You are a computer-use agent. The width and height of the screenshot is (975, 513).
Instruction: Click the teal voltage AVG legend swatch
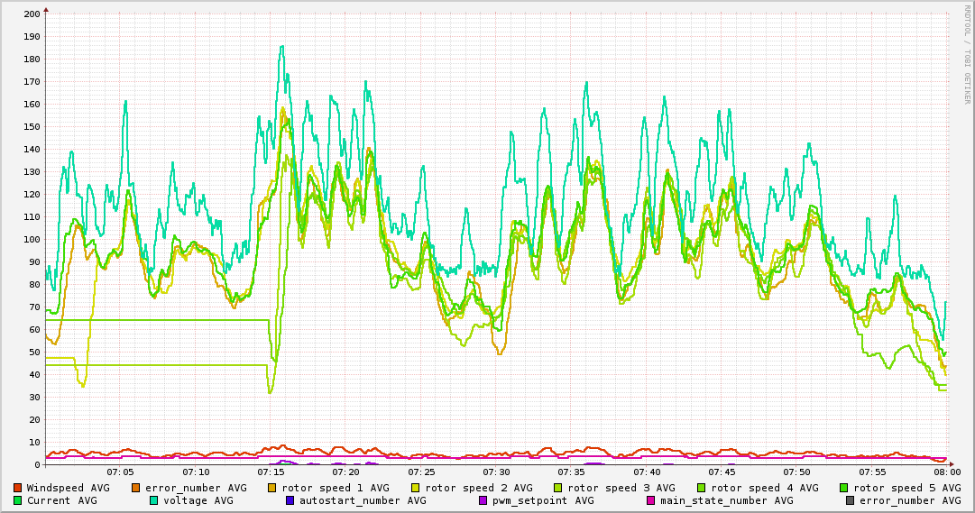(x=153, y=500)
